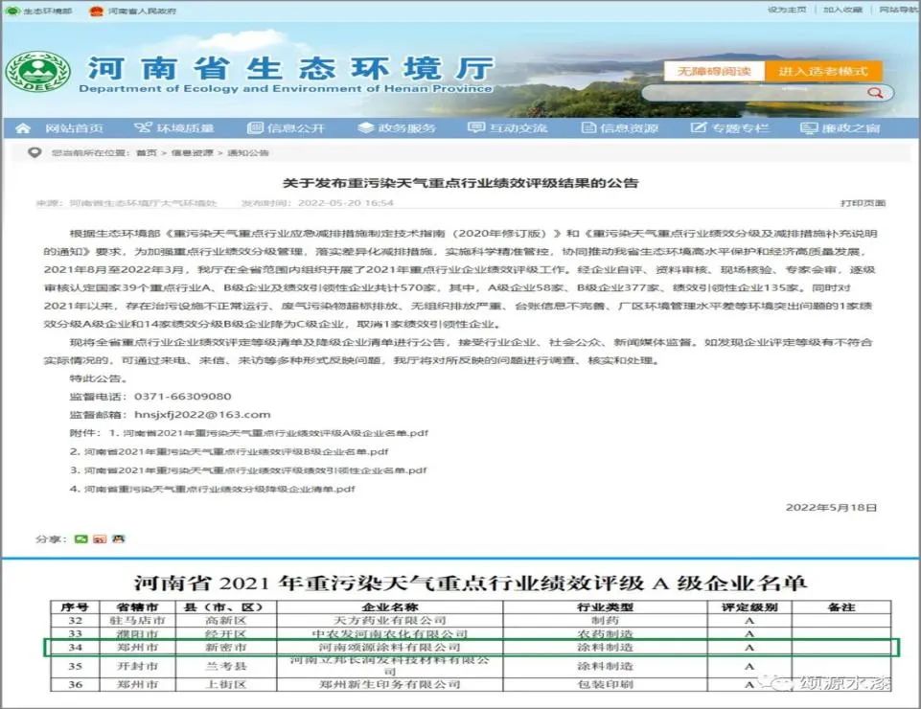The image size is (921, 709).
Task: Click the table cell 包装印刷
Action: (605, 684)
